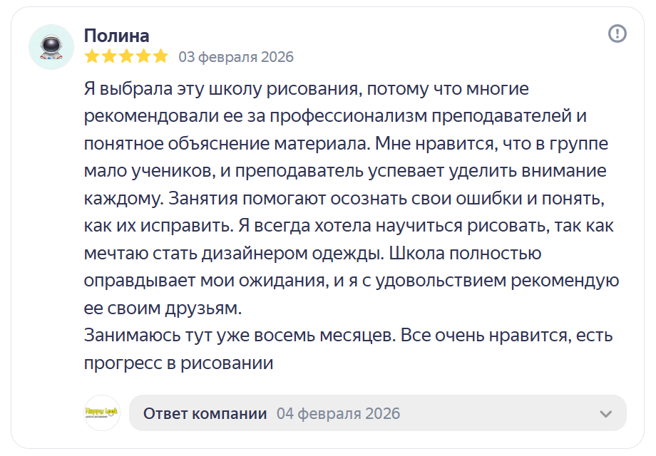Click the line starting "Я выбрала эту школу"
Screen dimensions: 656x456
click(x=306, y=90)
